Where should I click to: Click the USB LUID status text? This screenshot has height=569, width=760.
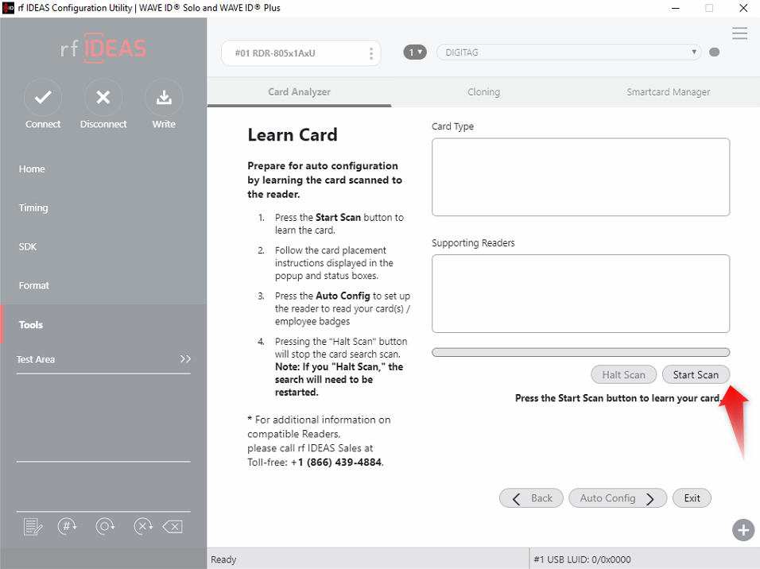click(582, 559)
